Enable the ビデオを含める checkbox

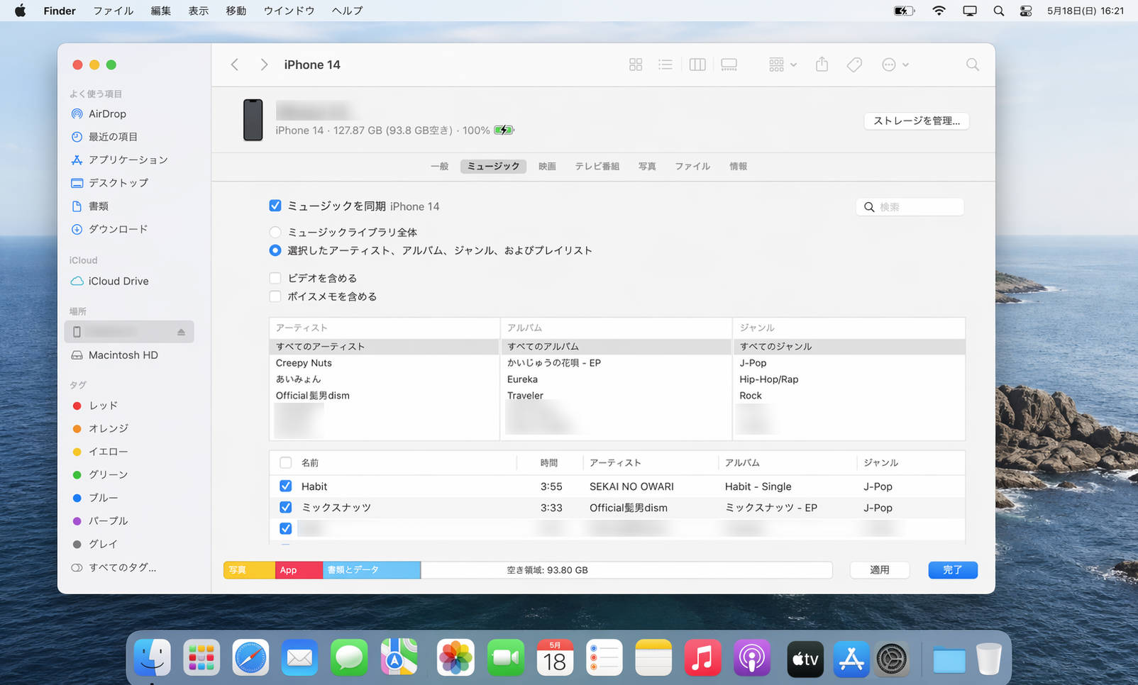pos(275,277)
